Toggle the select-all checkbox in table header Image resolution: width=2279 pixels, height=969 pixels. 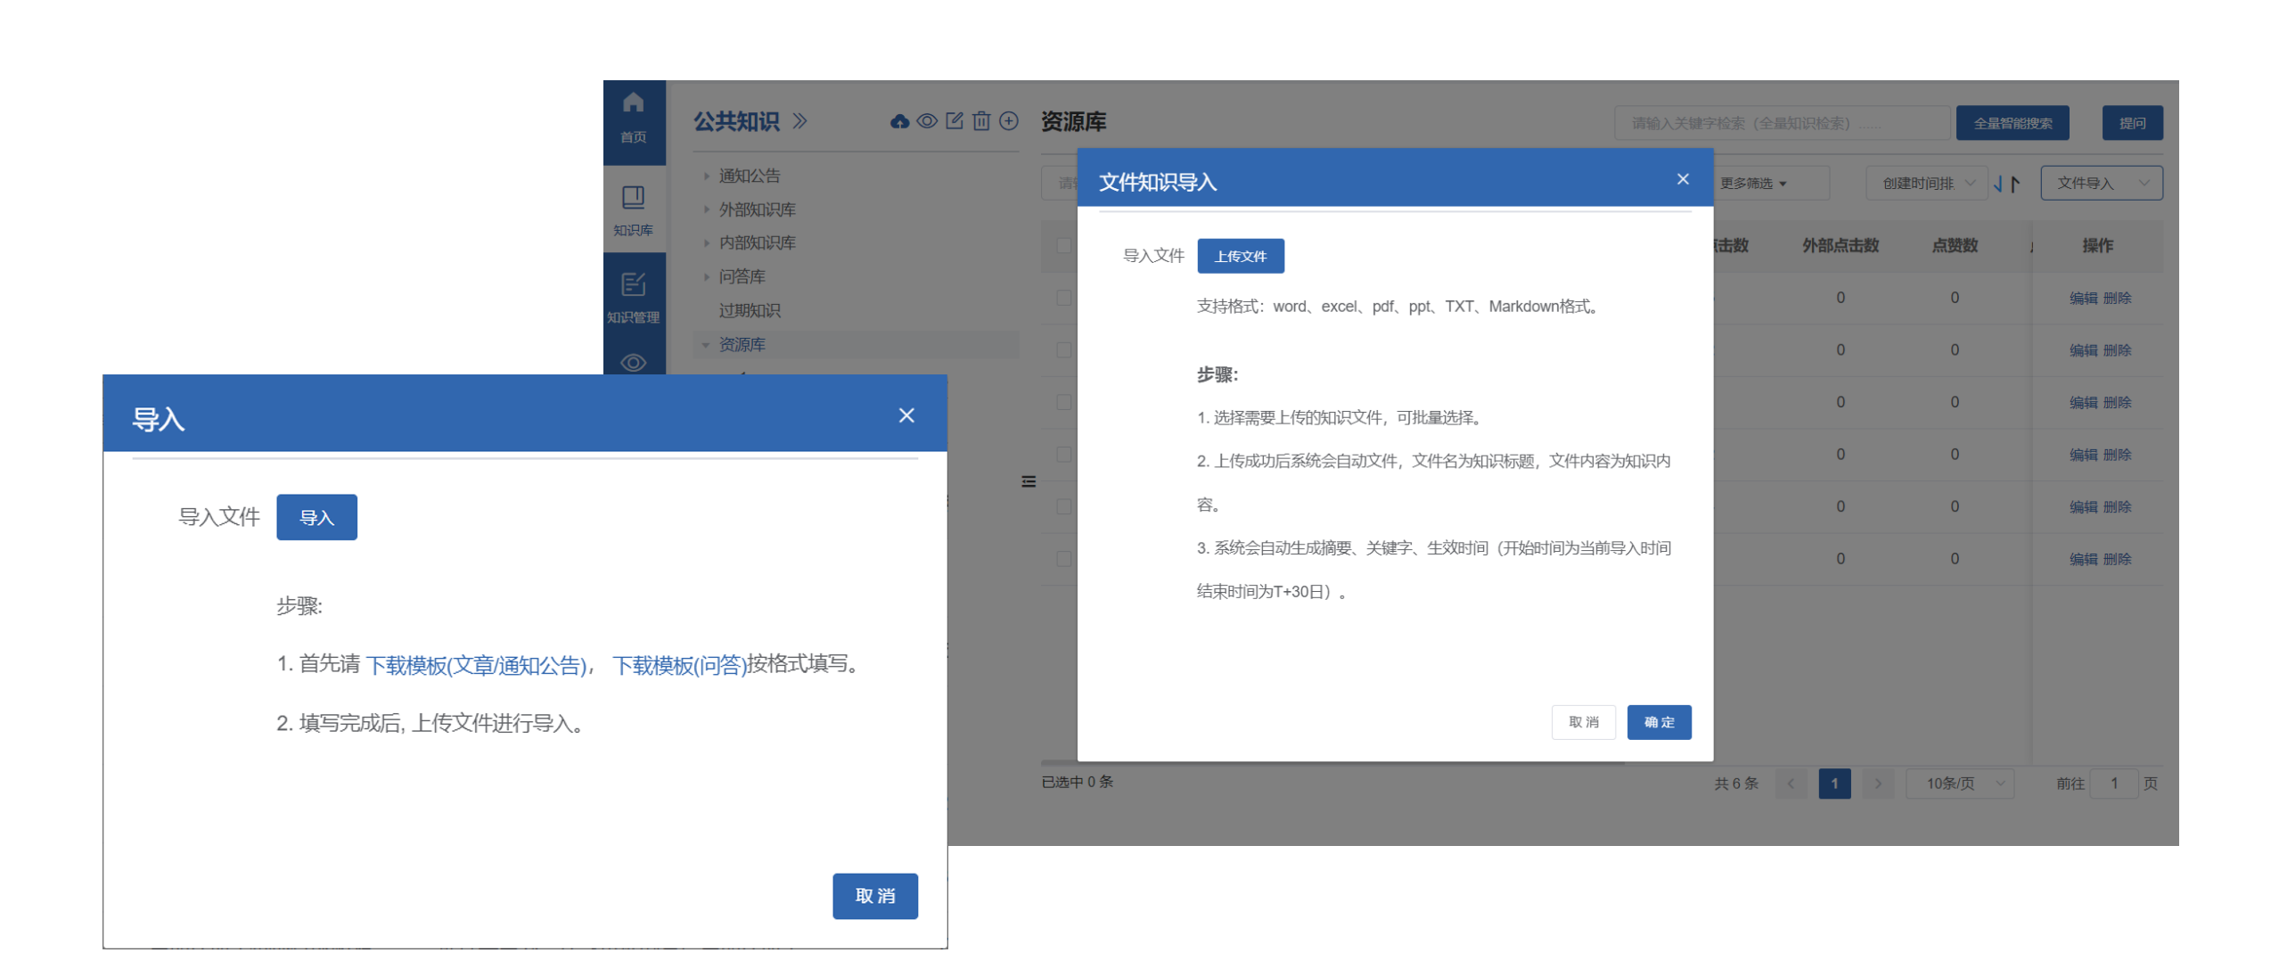tap(1063, 246)
